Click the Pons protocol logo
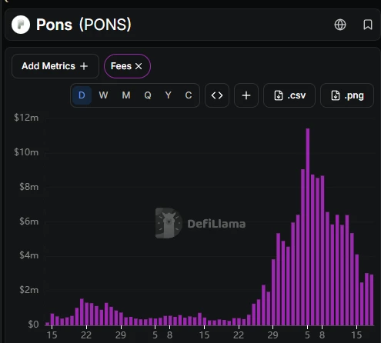Image resolution: width=381 pixels, height=343 pixels. (x=21, y=25)
